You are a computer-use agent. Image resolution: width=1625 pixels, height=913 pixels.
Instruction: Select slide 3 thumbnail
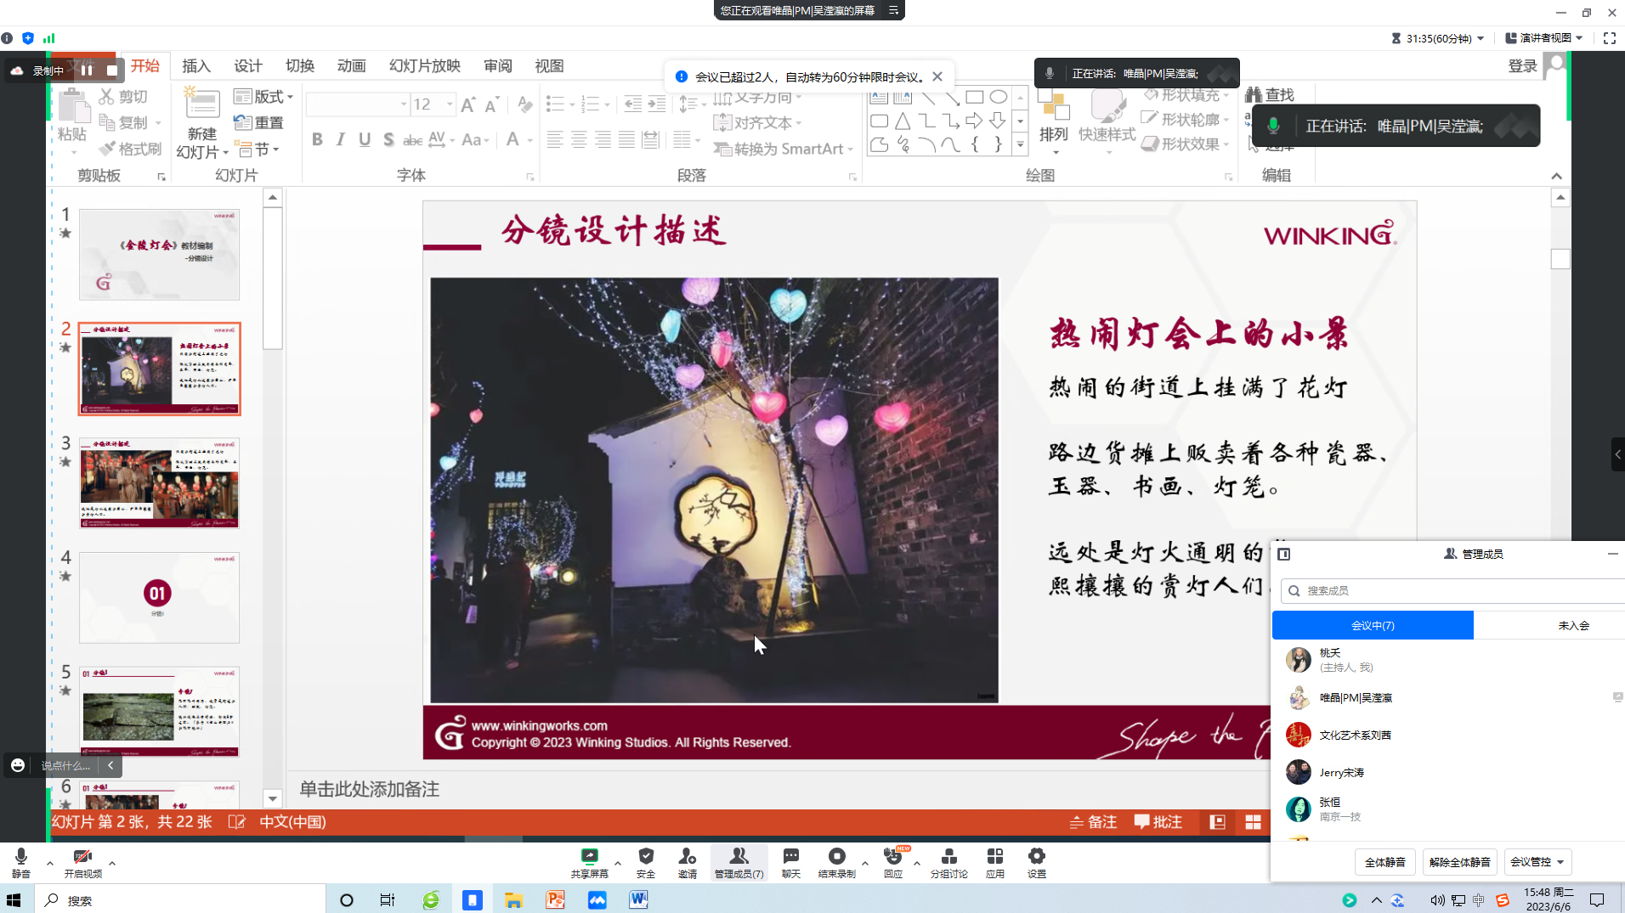pos(160,483)
